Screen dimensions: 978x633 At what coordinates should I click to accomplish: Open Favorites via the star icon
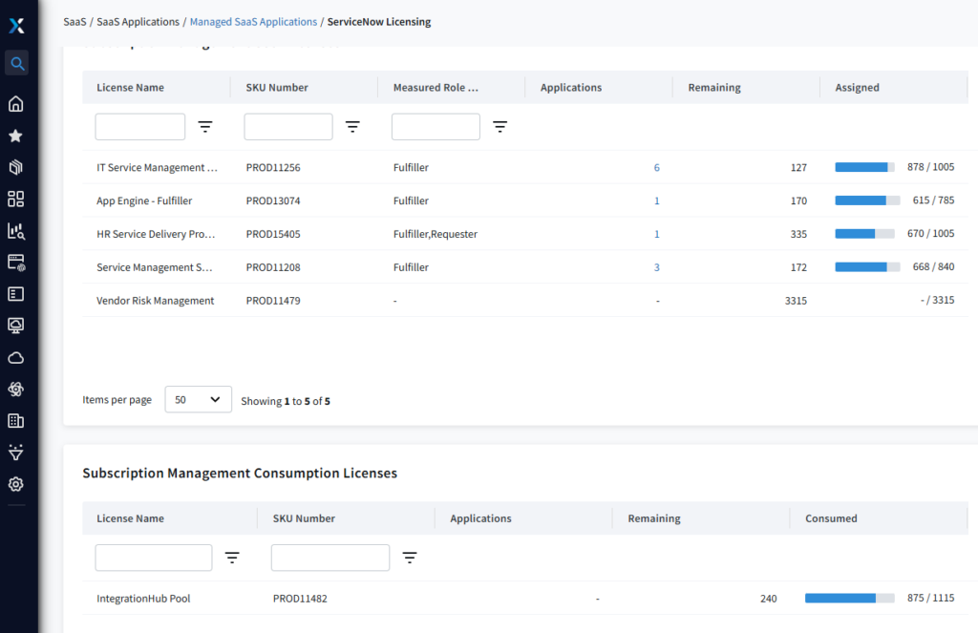pyautogui.click(x=15, y=135)
